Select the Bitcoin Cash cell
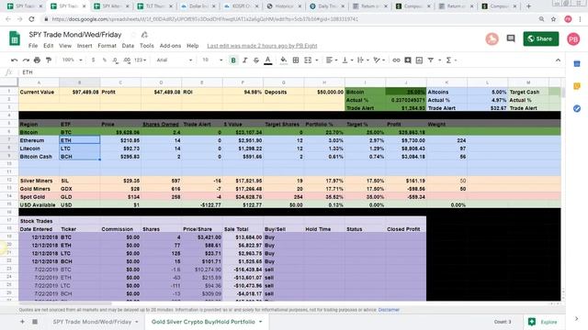This screenshot has height=330, width=588. pos(39,157)
